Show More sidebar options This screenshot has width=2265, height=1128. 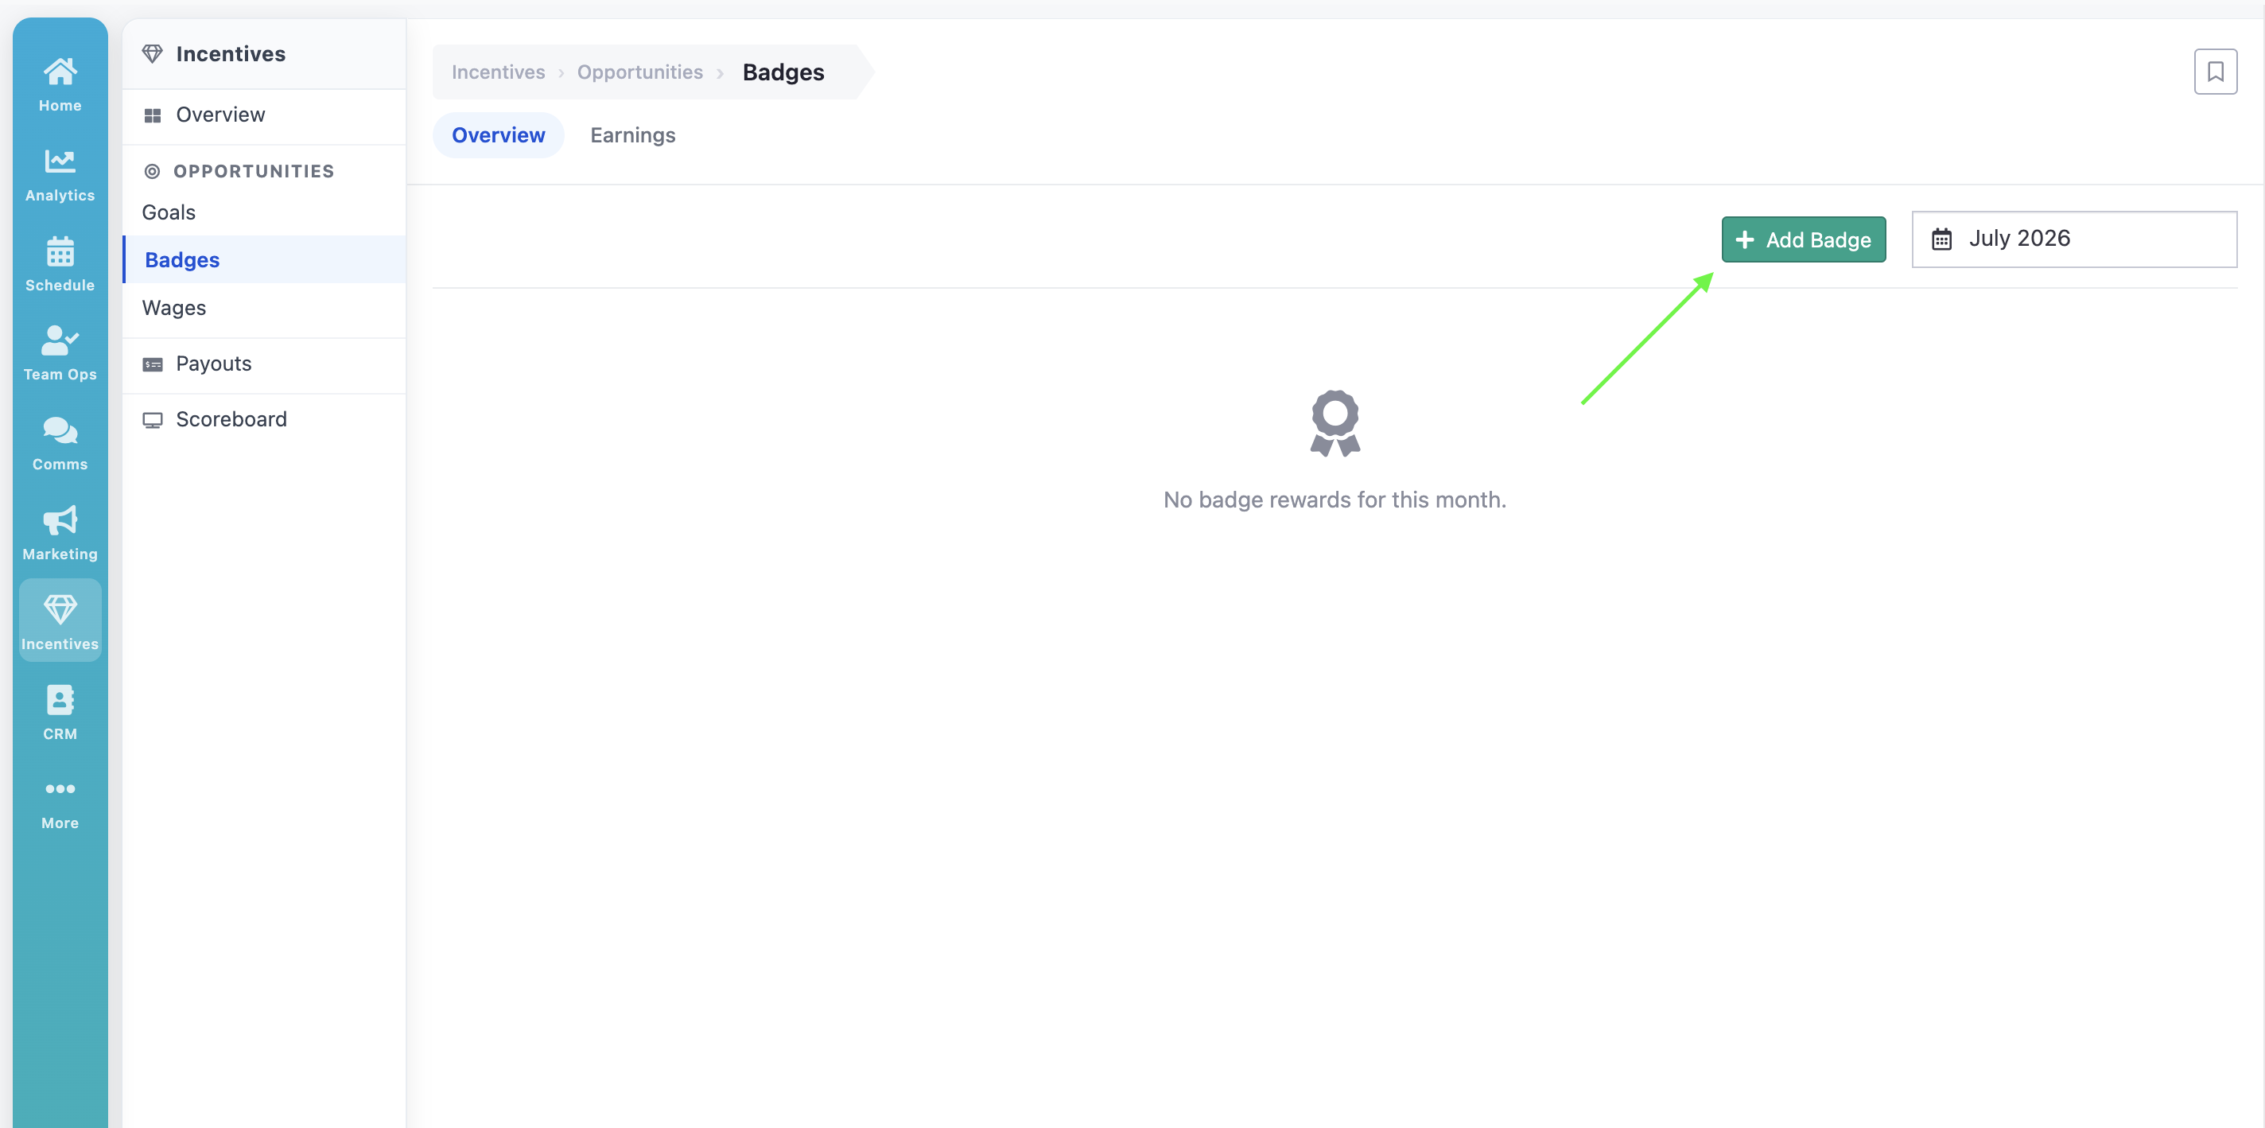tap(60, 804)
